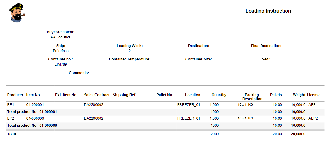Click the Container Temperature label

(129, 59)
